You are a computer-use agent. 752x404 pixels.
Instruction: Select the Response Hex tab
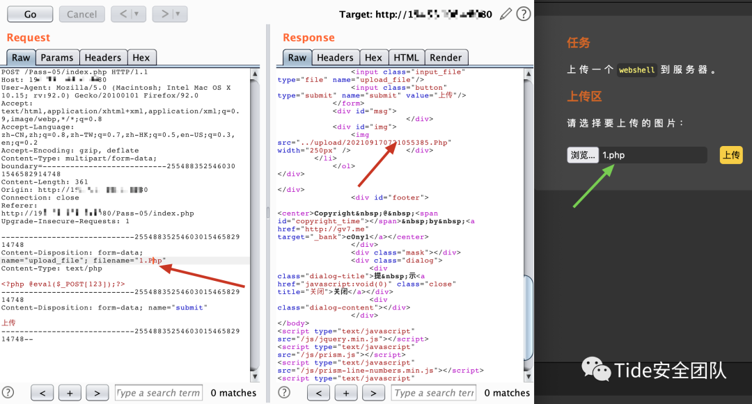374,58
